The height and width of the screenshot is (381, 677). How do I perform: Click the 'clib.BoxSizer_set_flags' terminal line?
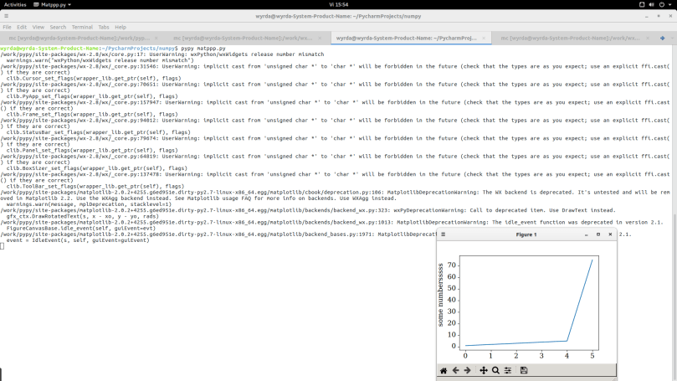tap(97, 168)
